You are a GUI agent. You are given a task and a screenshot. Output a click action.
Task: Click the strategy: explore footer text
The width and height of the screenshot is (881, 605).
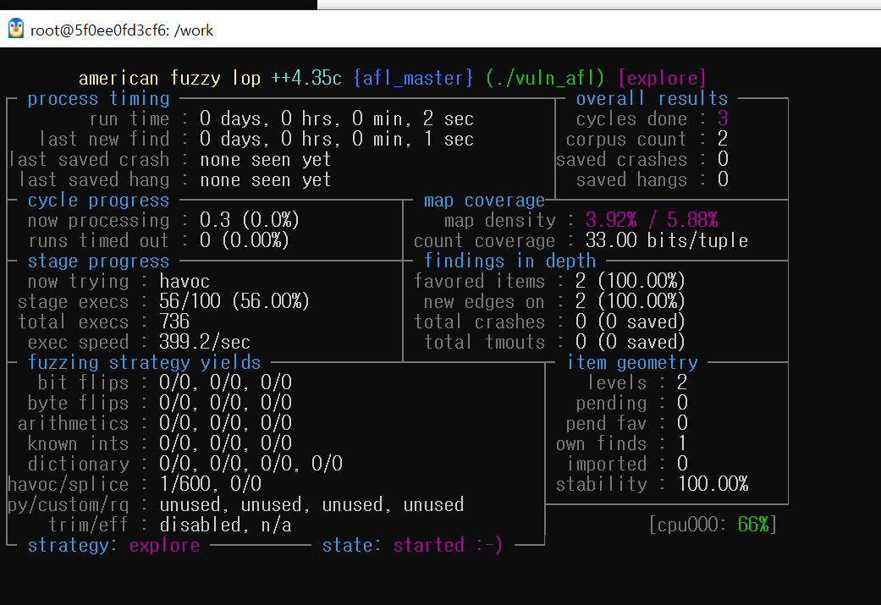[113, 546]
